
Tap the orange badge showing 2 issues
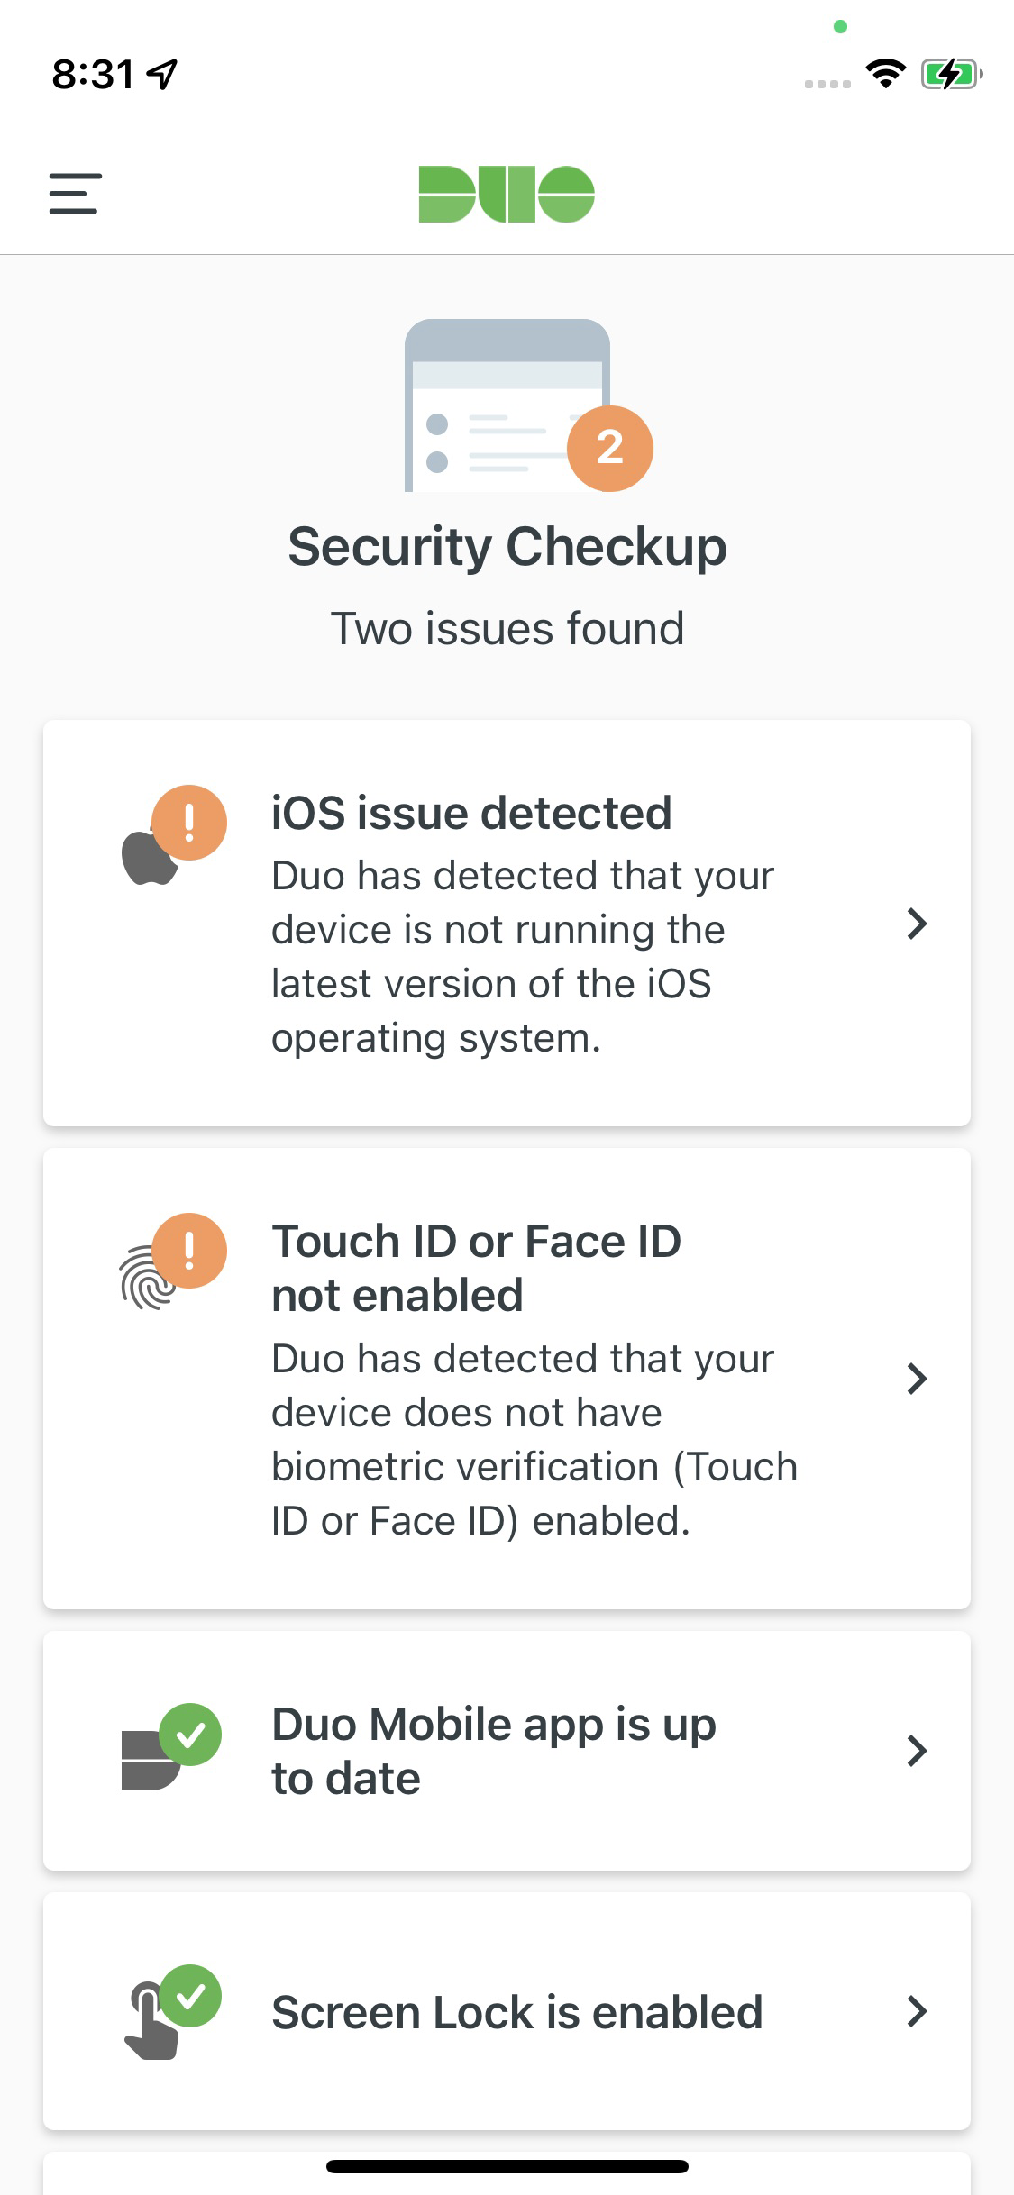608,449
